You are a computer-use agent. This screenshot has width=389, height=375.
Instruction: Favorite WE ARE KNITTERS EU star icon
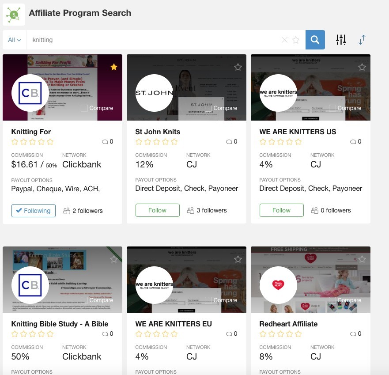tap(238, 259)
